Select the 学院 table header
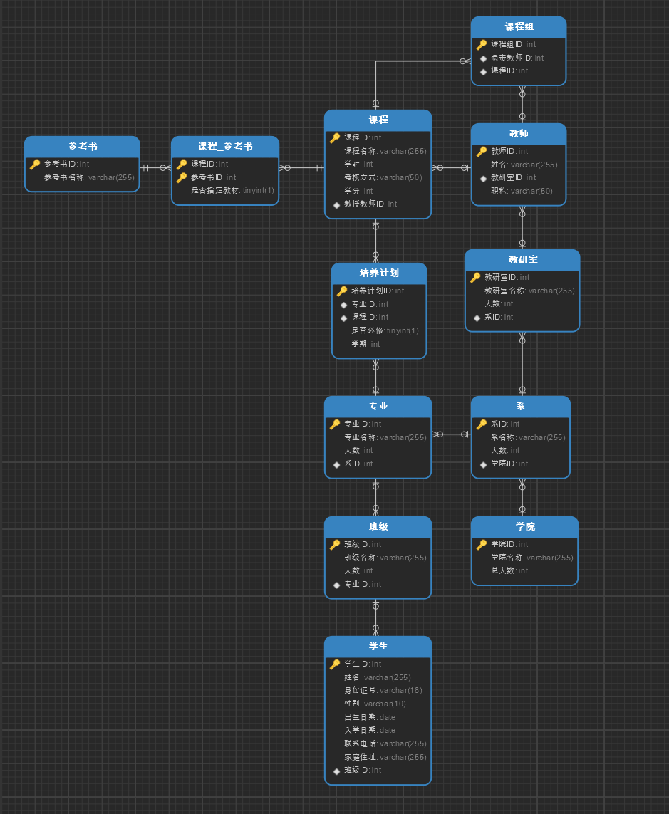The width and height of the screenshot is (669, 814). pyautogui.click(x=524, y=527)
